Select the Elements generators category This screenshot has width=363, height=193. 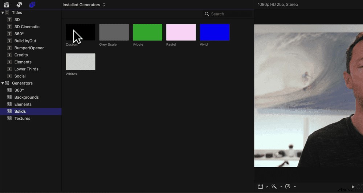click(23, 104)
